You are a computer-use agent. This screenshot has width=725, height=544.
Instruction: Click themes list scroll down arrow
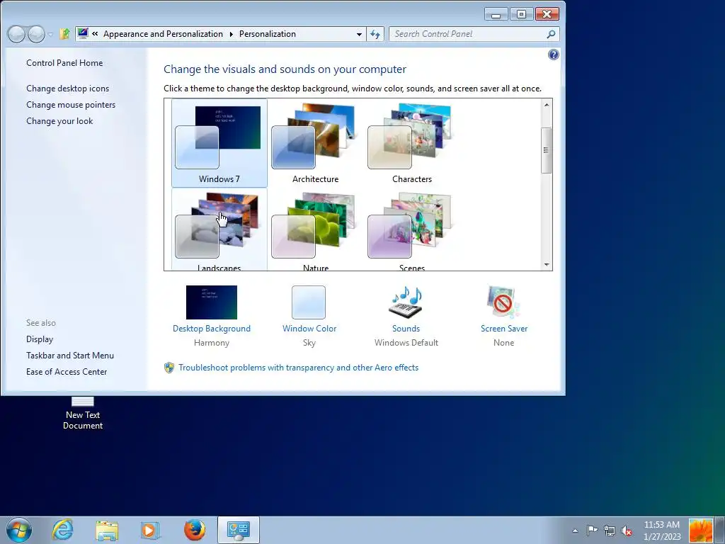click(547, 265)
